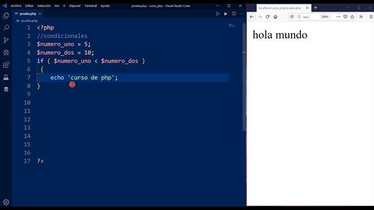Open editor More Actions ellipsis
This screenshot has width=374, height=210.
click(x=241, y=14)
